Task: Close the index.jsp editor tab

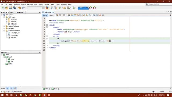Action: pos(53,12)
